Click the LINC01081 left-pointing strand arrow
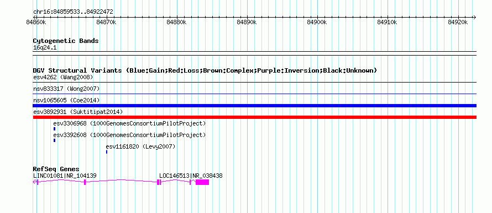The width and height of the screenshot is (492, 213). [34, 182]
